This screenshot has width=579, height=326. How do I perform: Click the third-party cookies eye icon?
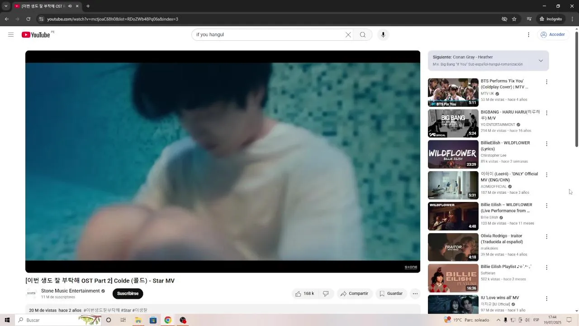[x=504, y=19]
